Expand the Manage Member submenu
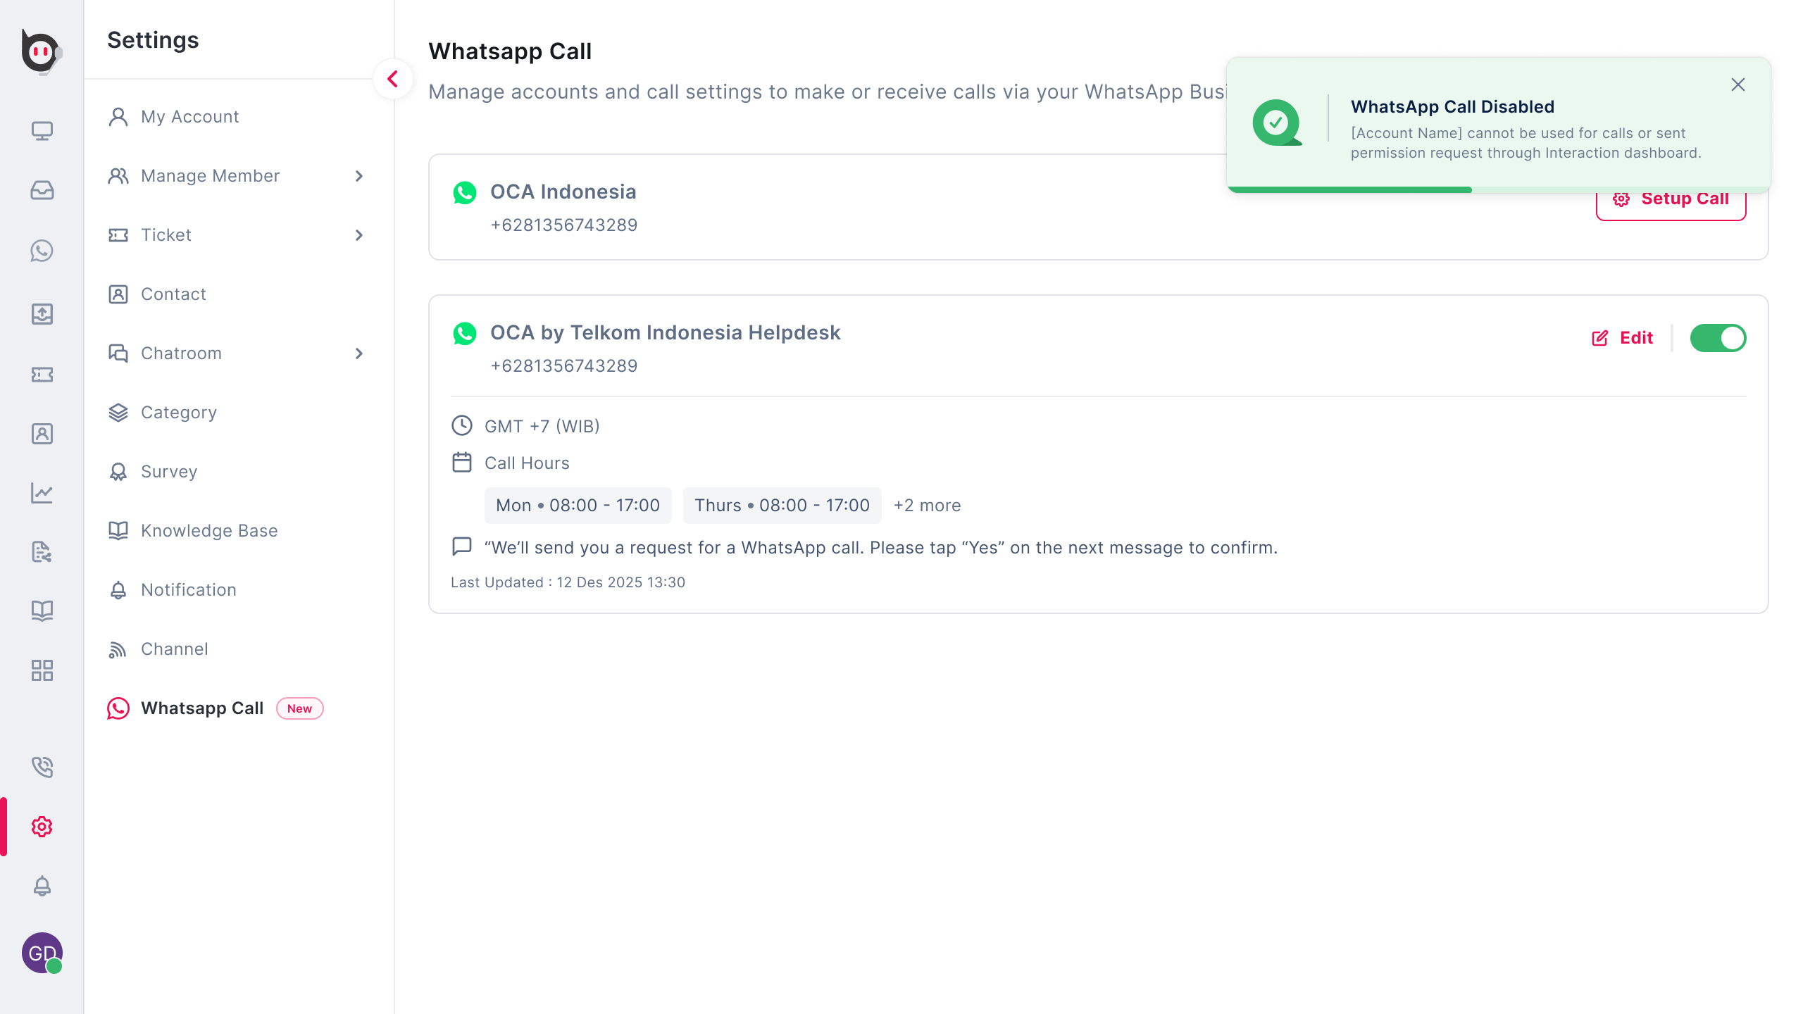Screen dimensions: 1803x1014 click(x=359, y=176)
